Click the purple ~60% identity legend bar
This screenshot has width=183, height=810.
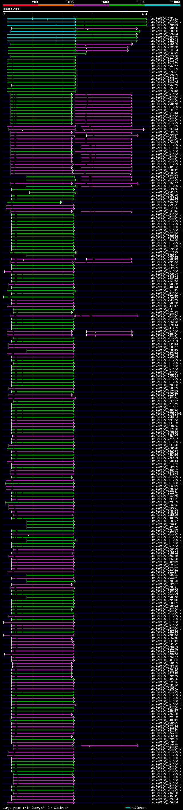(92, 5)
